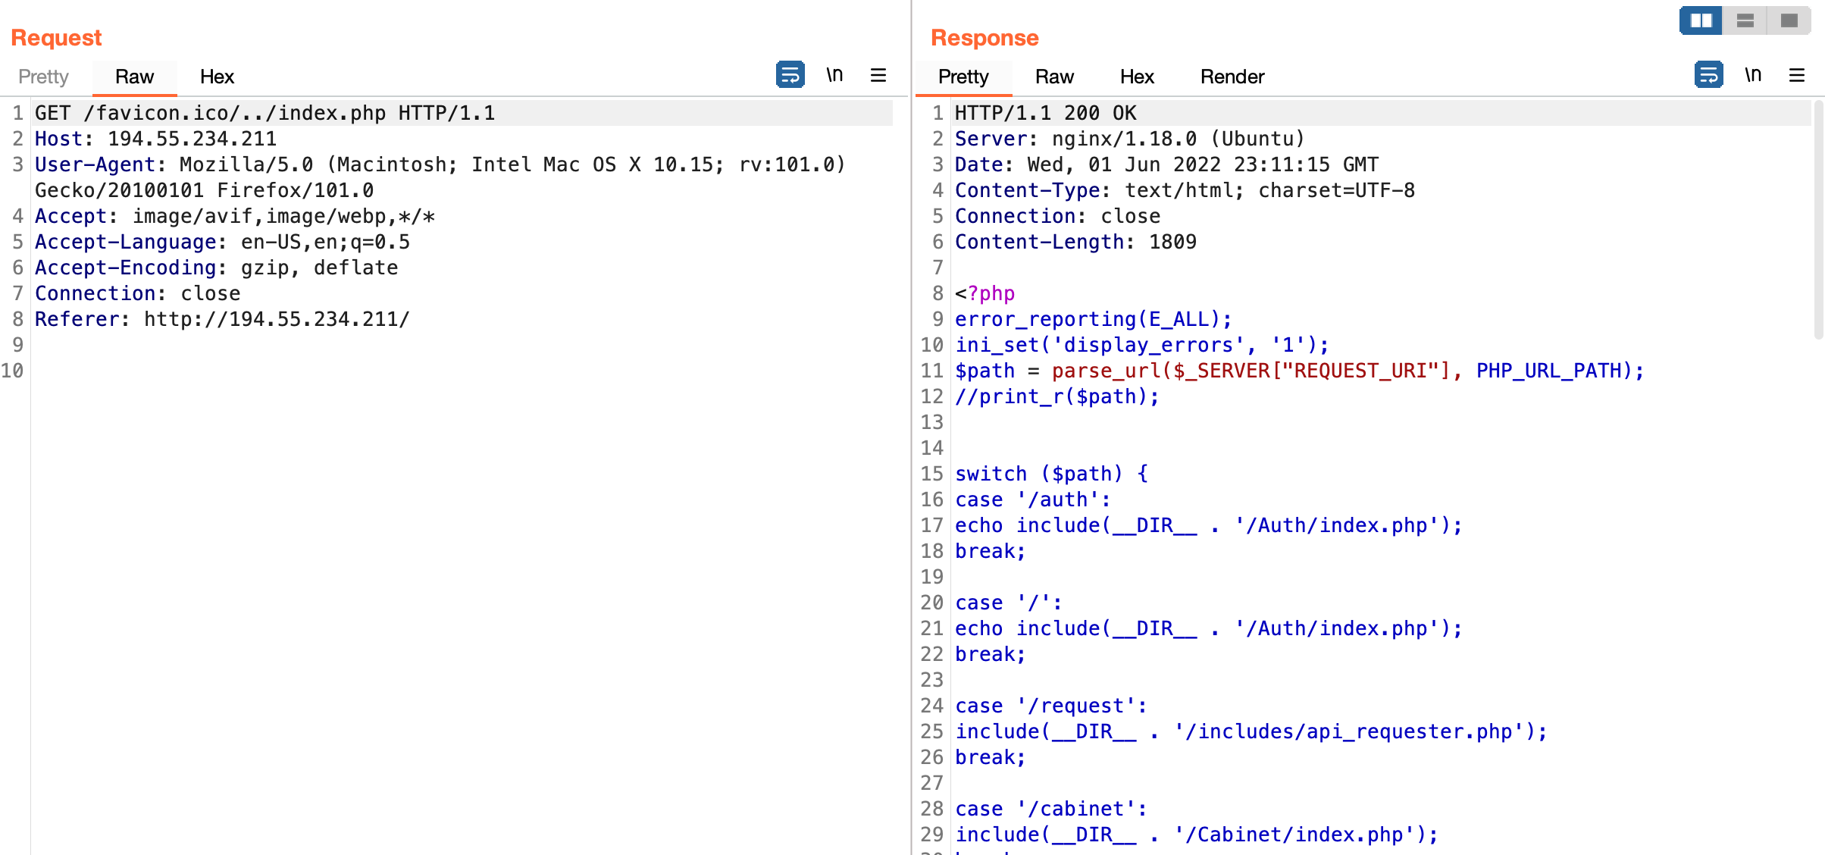
Task: Click the GET request line in editor
Action: [x=265, y=113]
